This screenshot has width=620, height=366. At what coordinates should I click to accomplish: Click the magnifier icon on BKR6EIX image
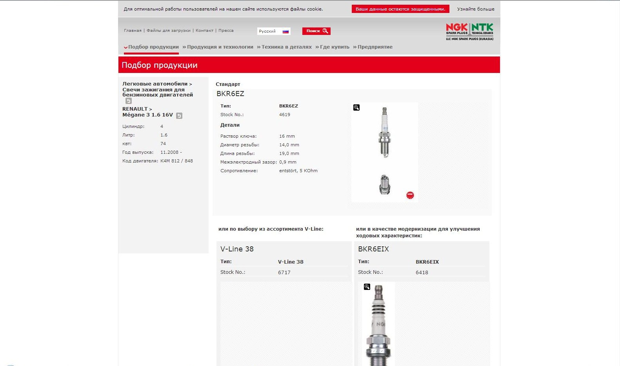367,287
